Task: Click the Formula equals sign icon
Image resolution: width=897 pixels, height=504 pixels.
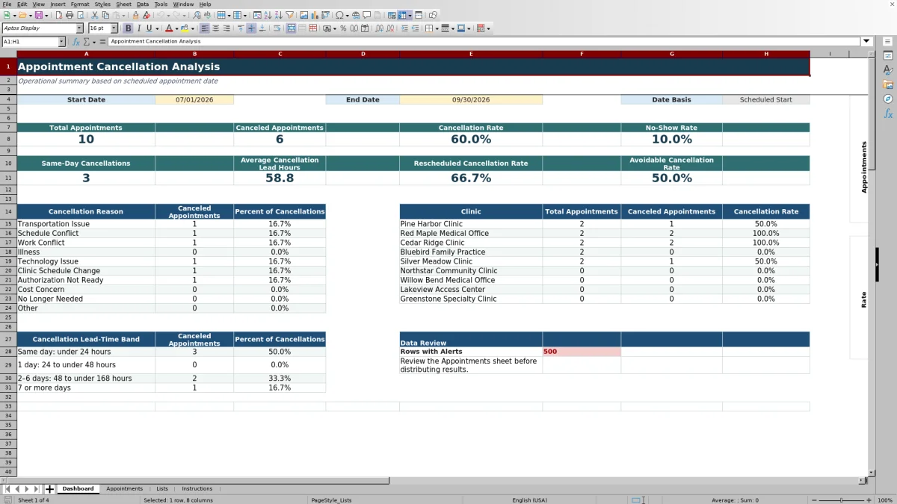Action: tap(102, 42)
